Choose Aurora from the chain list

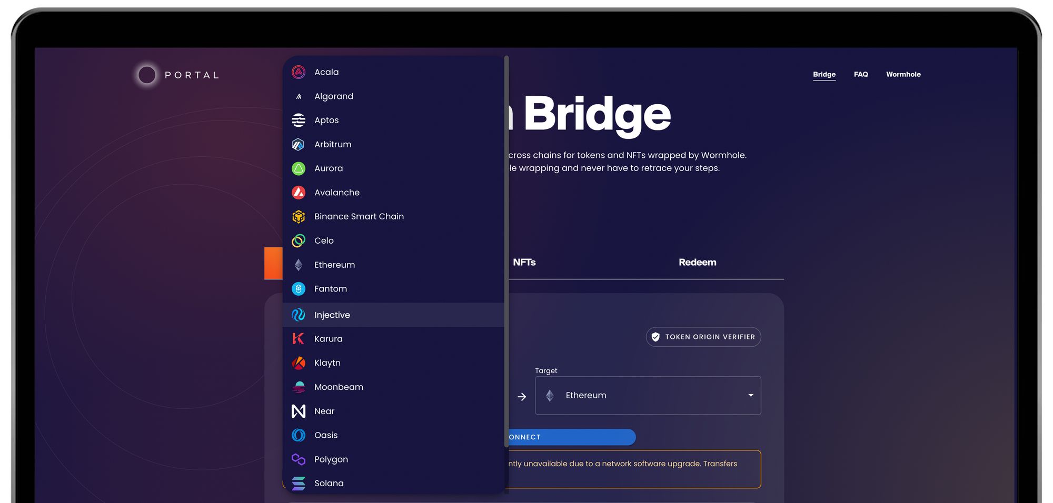(x=393, y=168)
